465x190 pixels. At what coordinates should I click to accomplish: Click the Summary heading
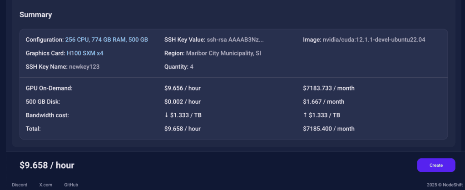tap(35, 15)
